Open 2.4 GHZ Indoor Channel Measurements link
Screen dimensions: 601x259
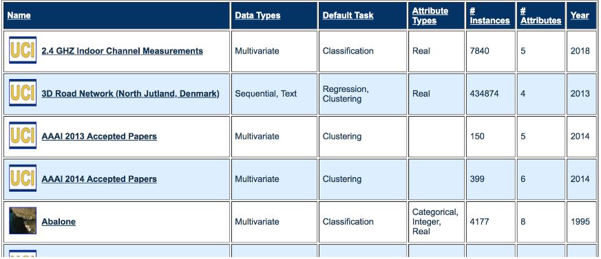[x=123, y=51]
